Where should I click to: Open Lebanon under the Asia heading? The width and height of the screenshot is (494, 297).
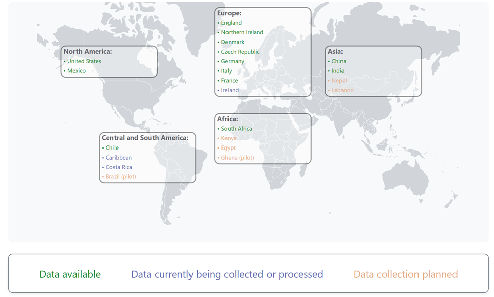click(343, 90)
